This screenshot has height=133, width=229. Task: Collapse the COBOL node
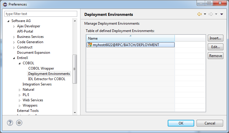click(x=19, y=63)
